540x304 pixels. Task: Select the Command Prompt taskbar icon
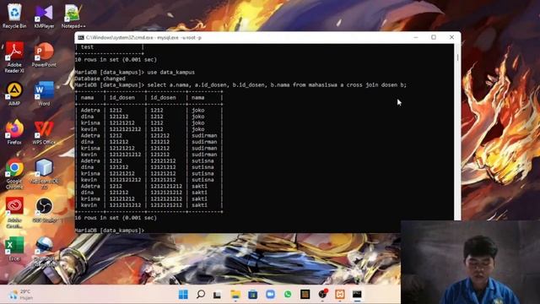click(357, 295)
